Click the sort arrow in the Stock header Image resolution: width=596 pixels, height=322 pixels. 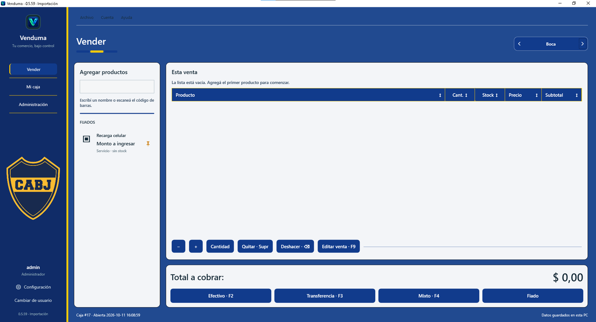[x=497, y=95]
